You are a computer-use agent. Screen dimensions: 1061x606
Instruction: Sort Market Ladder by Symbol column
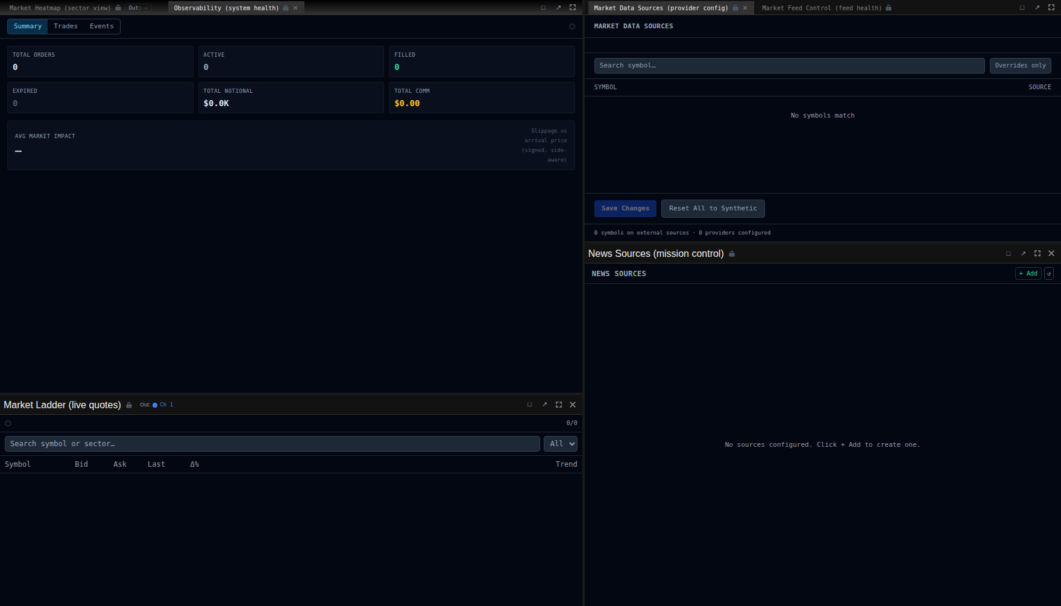tap(17, 464)
